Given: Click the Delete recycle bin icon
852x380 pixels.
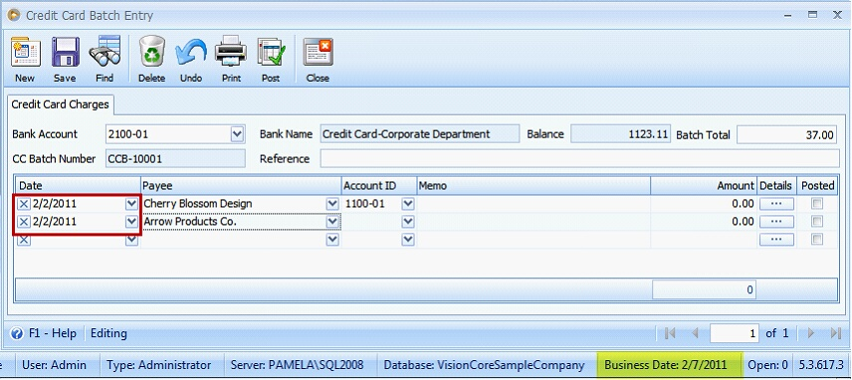Looking at the screenshot, I should click(x=152, y=52).
